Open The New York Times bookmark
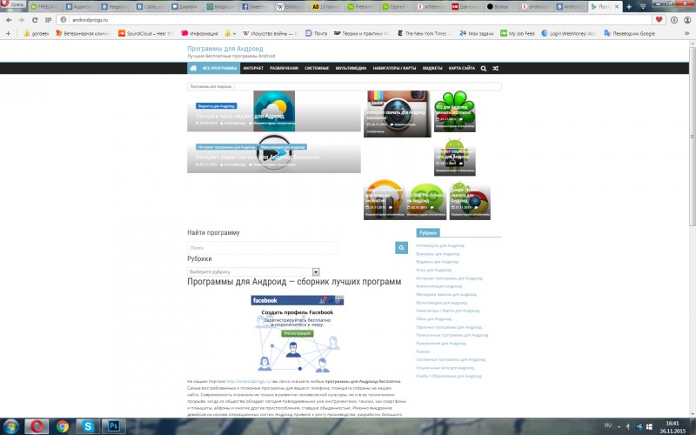 click(x=423, y=33)
